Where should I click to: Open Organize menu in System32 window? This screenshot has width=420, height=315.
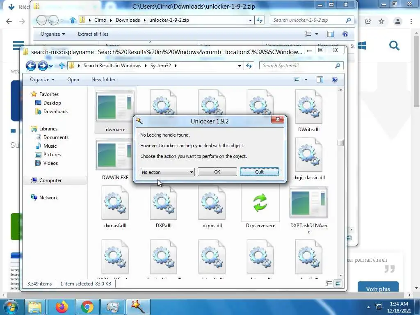pos(42,80)
